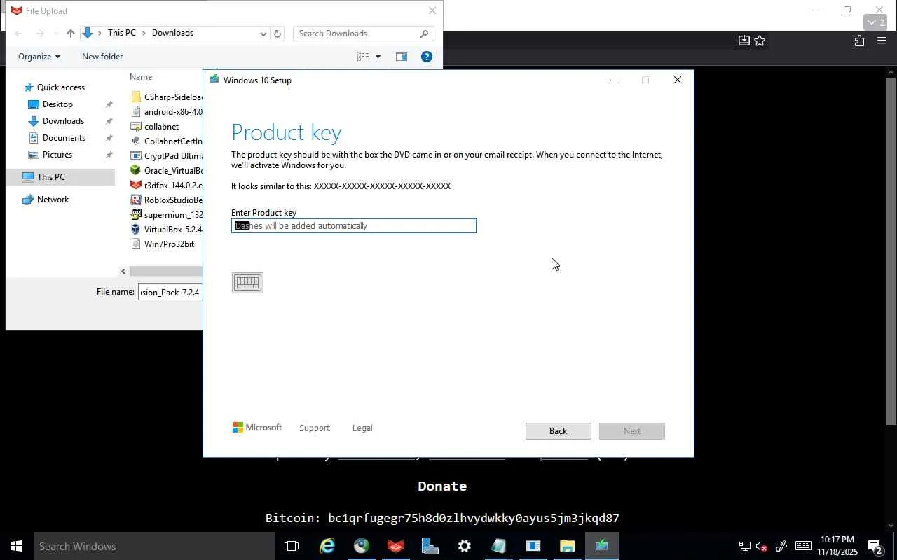Viewport: 897px width, 560px height.
Task: Open the Legal link in Setup
Action: click(362, 428)
